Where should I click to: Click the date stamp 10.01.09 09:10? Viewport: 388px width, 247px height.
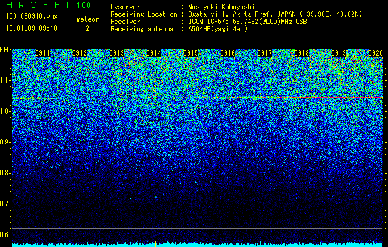(x=31, y=28)
